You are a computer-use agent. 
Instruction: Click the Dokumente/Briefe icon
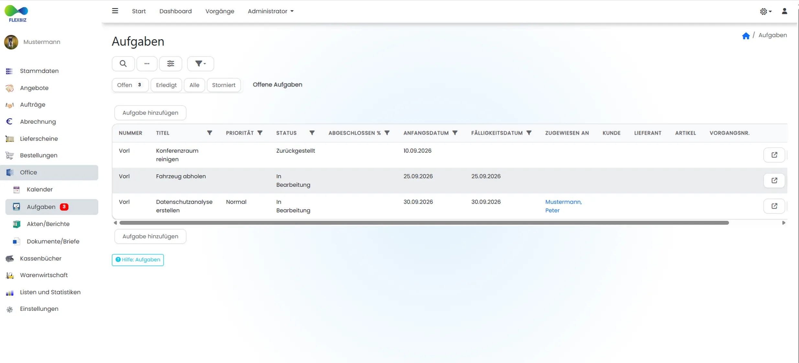17,242
